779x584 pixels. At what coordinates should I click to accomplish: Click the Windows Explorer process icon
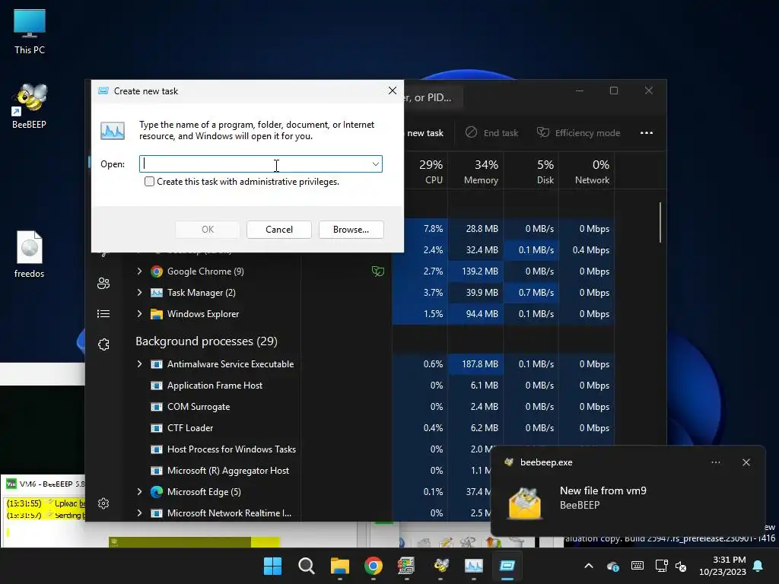coord(157,314)
